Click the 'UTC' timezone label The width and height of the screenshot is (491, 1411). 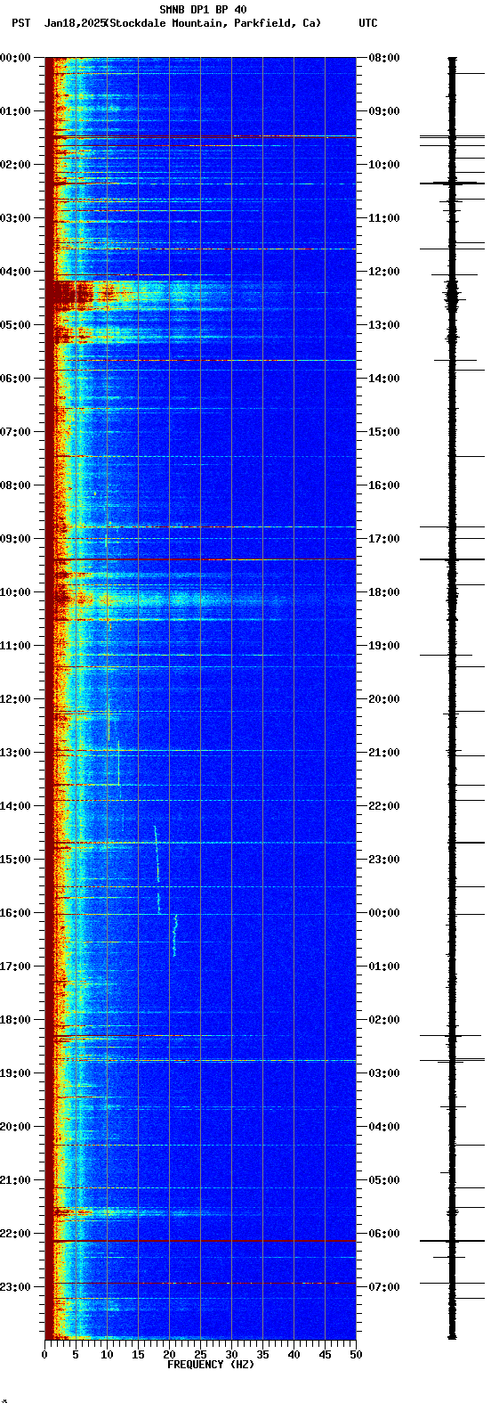click(x=368, y=23)
